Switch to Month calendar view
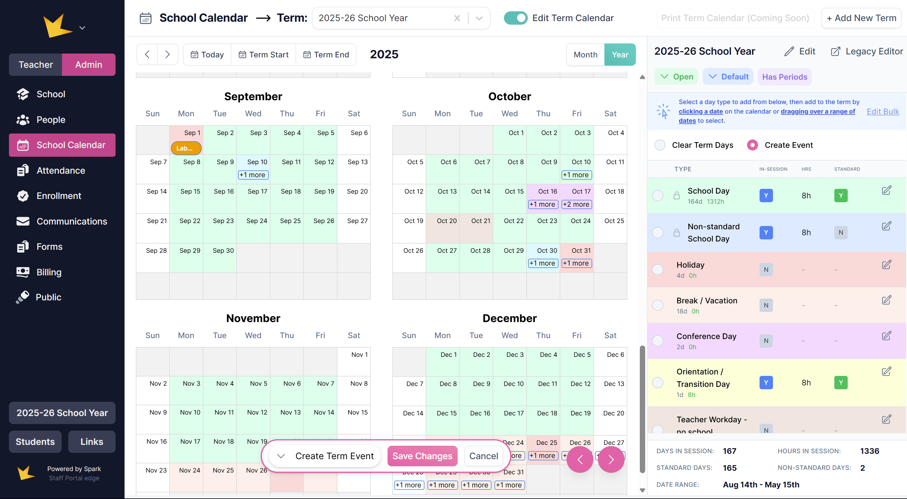Screen dimensions: 907x499 tap(585, 54)
